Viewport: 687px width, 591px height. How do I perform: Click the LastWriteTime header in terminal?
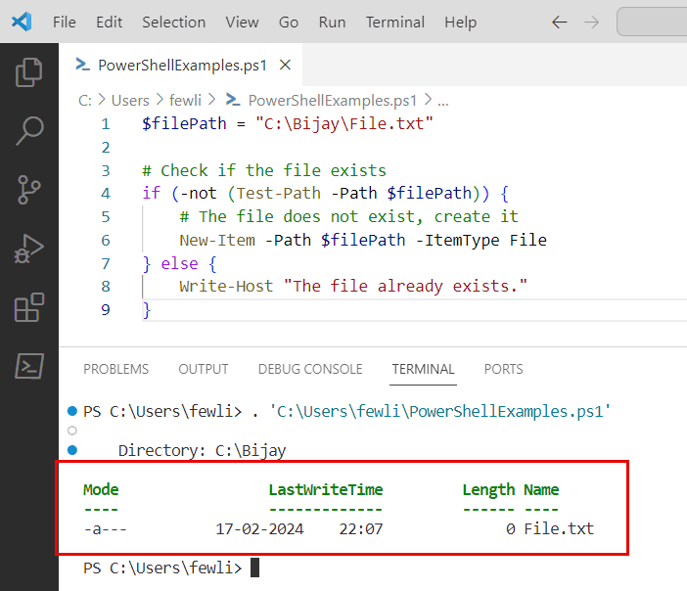tap(326, 490)
